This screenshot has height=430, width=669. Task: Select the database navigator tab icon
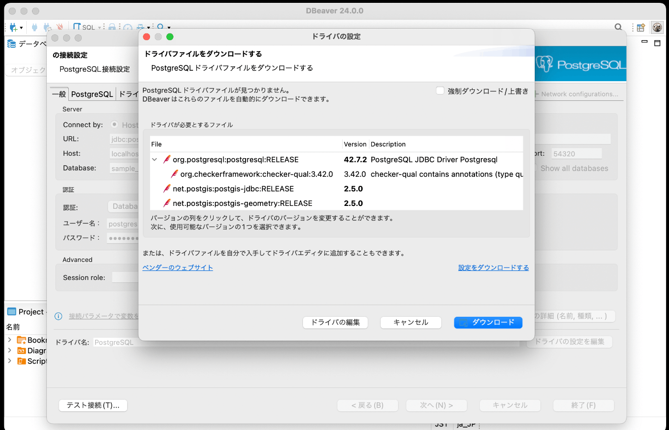[11, 44]
